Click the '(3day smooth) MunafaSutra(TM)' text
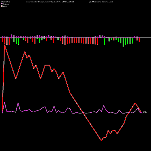 click(x=39, y=2)
